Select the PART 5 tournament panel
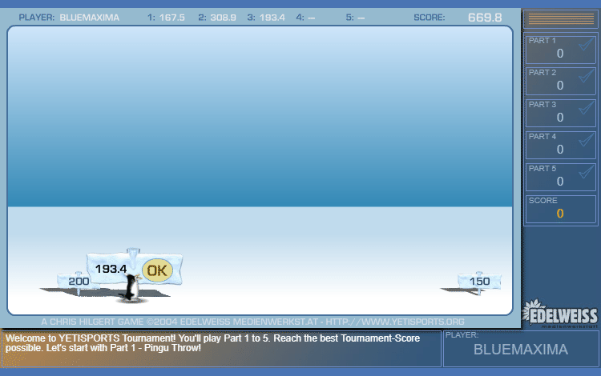Image resolution: width=601 pixels, height=376 pixels. (560, 177)
